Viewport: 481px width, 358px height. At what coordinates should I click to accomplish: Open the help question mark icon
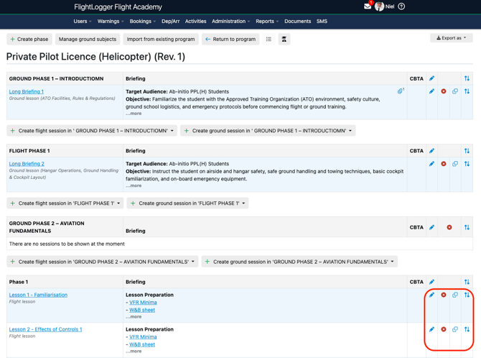pyautogui.click(x=401, y=6)
